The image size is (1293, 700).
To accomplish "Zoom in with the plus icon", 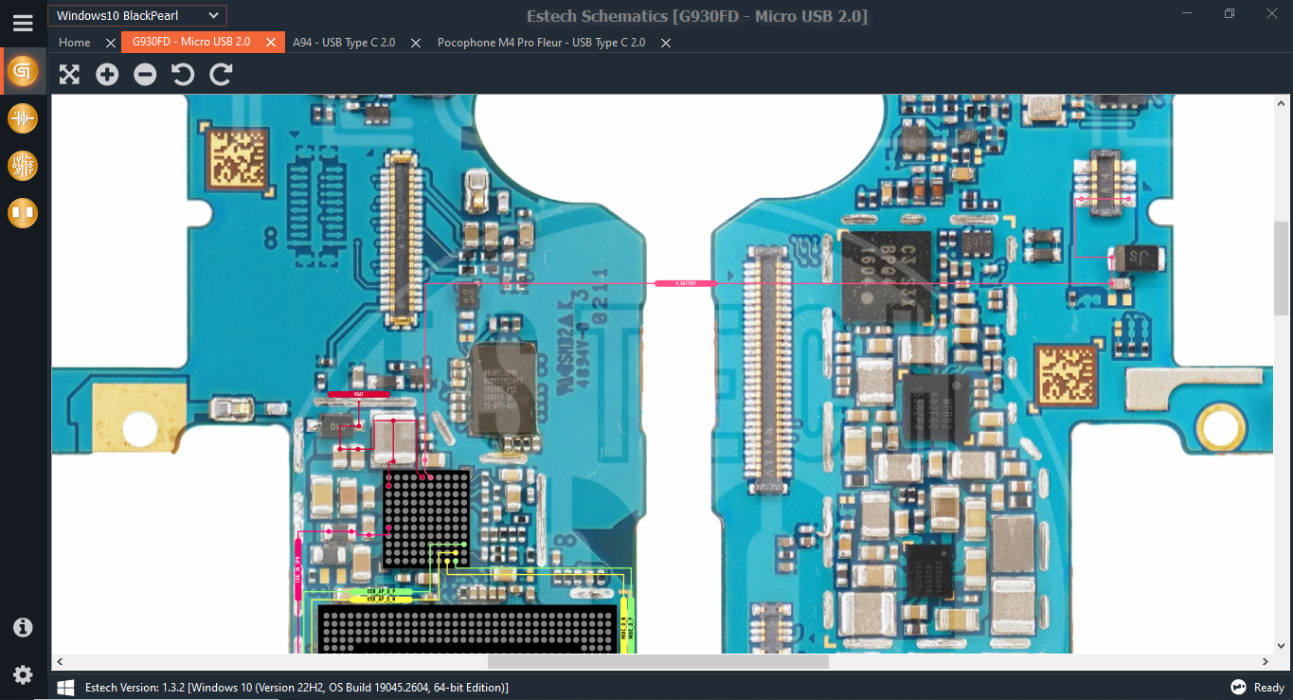I will pyautogui.click(x=107, y=74).
